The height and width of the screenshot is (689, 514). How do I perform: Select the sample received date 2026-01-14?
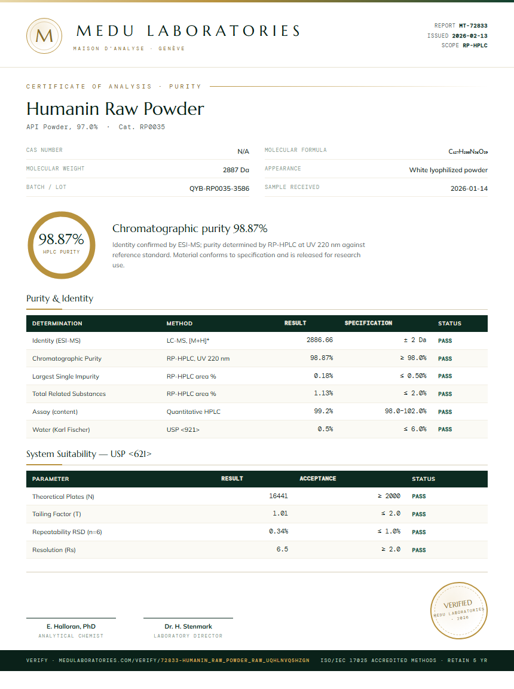(x=469, y=188)
